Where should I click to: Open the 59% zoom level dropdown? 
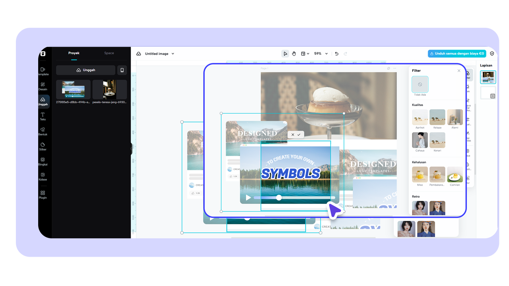click(321, 54)
